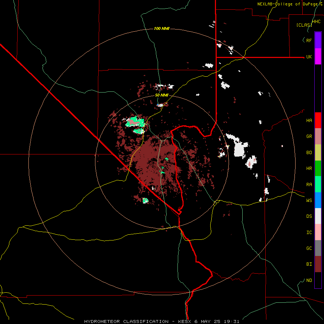The width and height of the screenshot is (324, 324).
Task: Click the GR graupel legend swatch
Action: point(318,136)
